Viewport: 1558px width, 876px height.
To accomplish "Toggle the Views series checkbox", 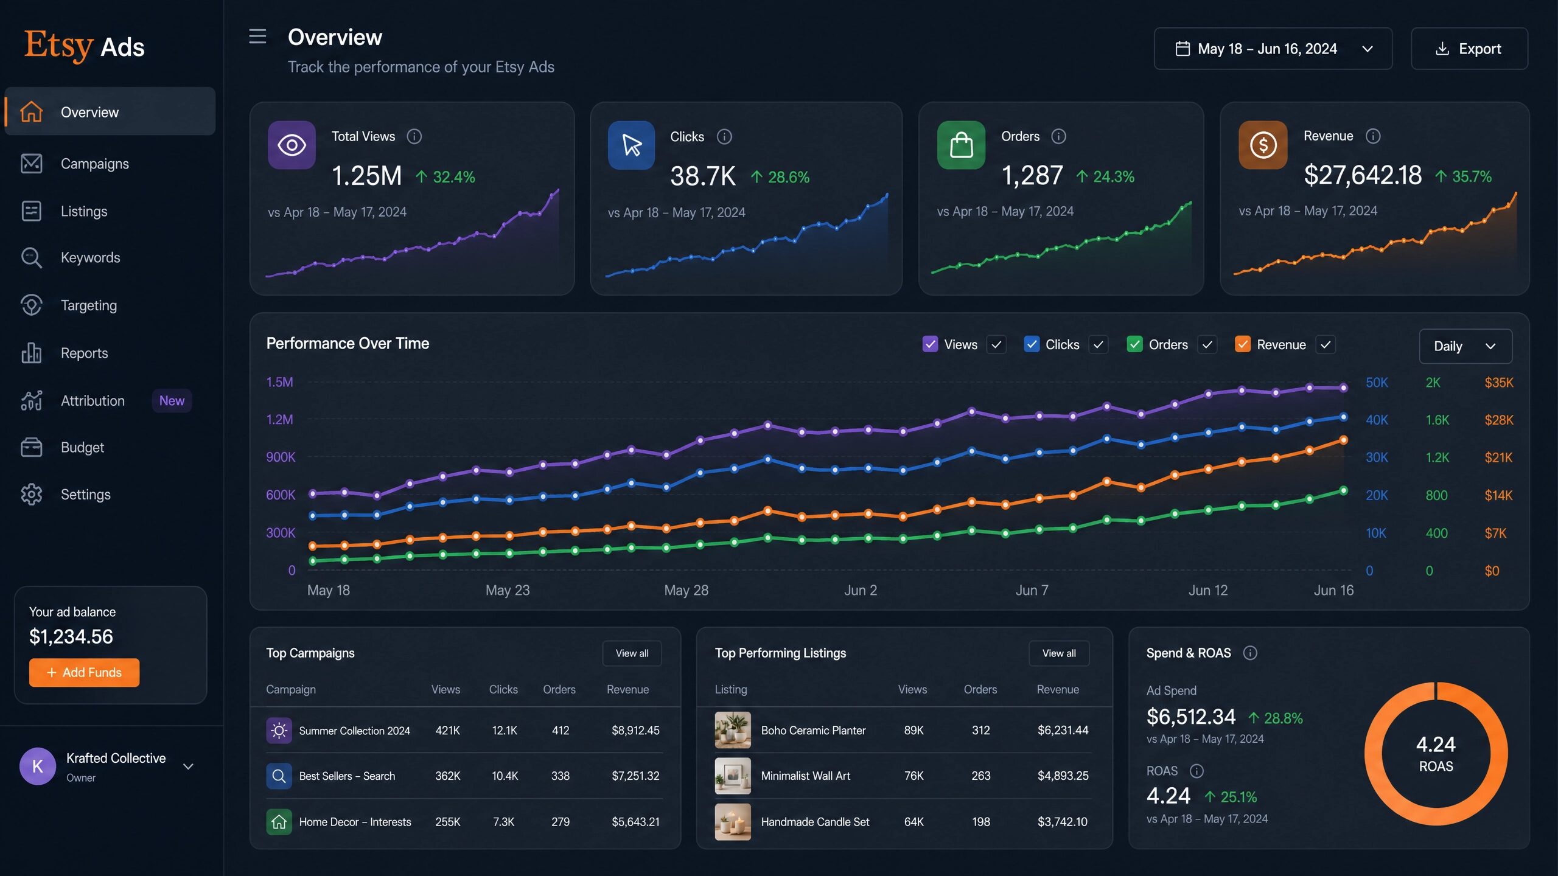I will [930, 344].
